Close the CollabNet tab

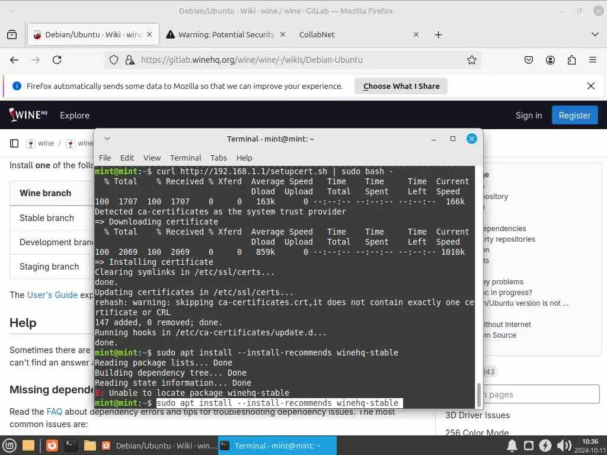[x=416, y=34]
